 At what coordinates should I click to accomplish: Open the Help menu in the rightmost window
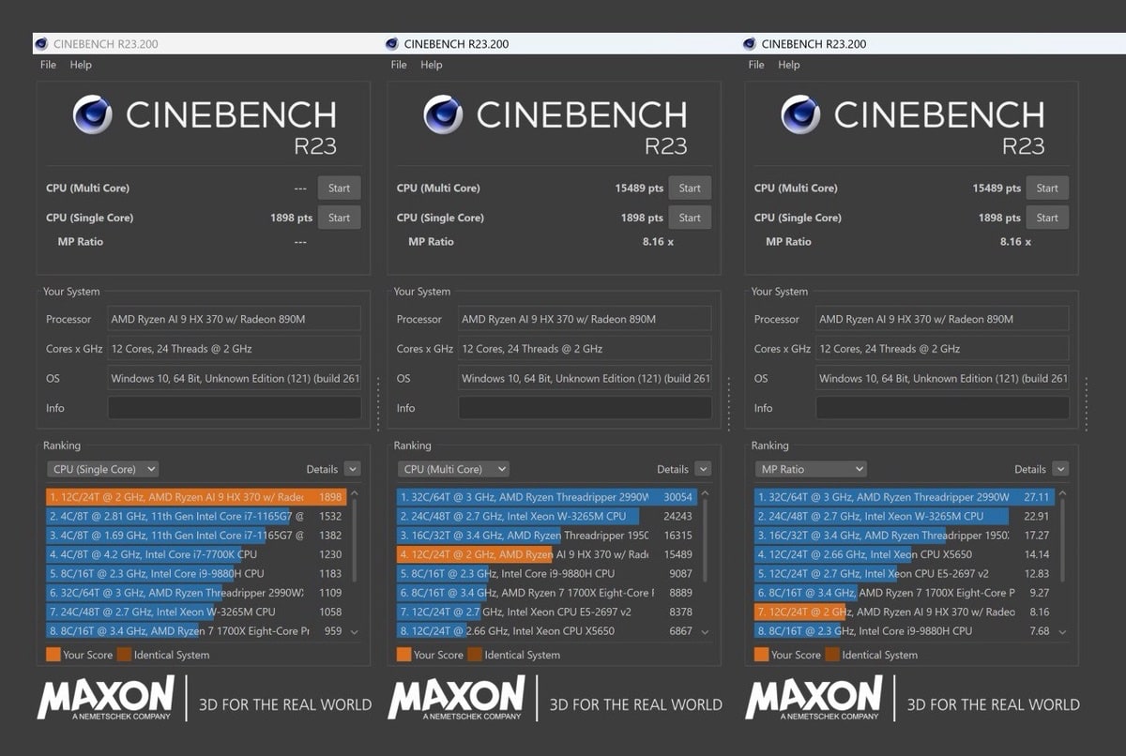tap(789, 65)
